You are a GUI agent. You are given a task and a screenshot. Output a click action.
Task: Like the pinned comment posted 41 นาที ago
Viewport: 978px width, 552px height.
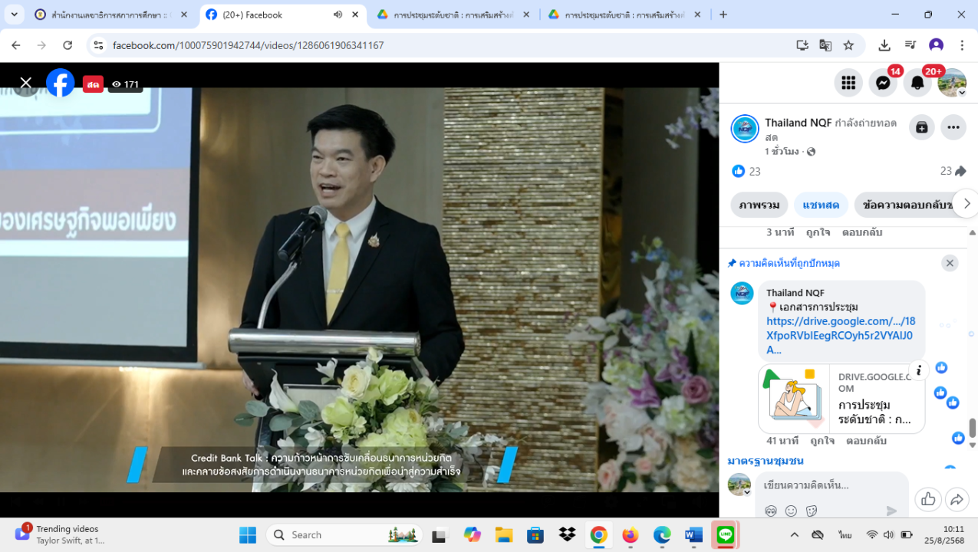tap(822, 441)
